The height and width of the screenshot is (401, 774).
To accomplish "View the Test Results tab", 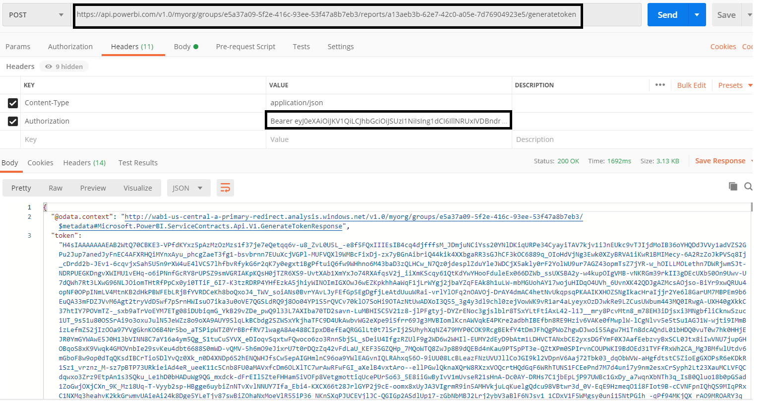I will pyautogui.click(x=138, y=163).
